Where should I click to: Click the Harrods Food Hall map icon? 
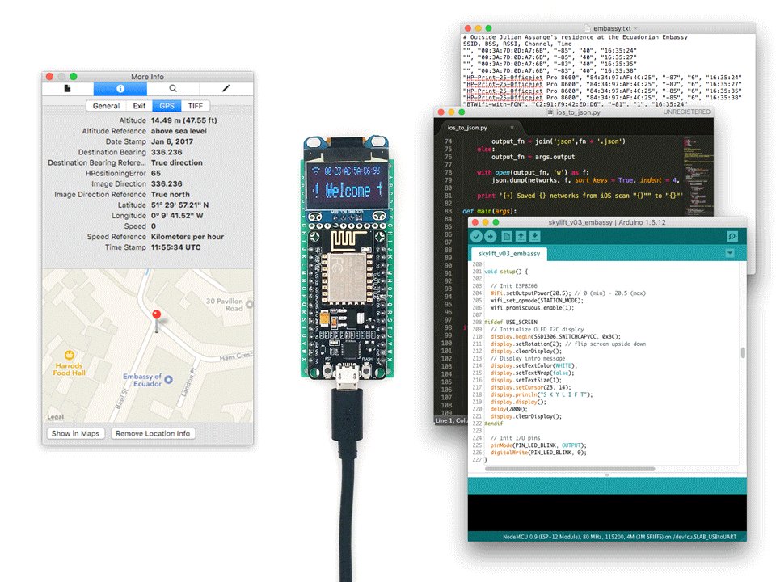point(70,355)
